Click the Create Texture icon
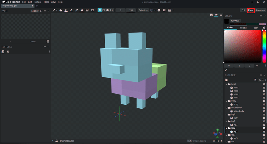Screen dimensions: 267x144 (3, 52)
